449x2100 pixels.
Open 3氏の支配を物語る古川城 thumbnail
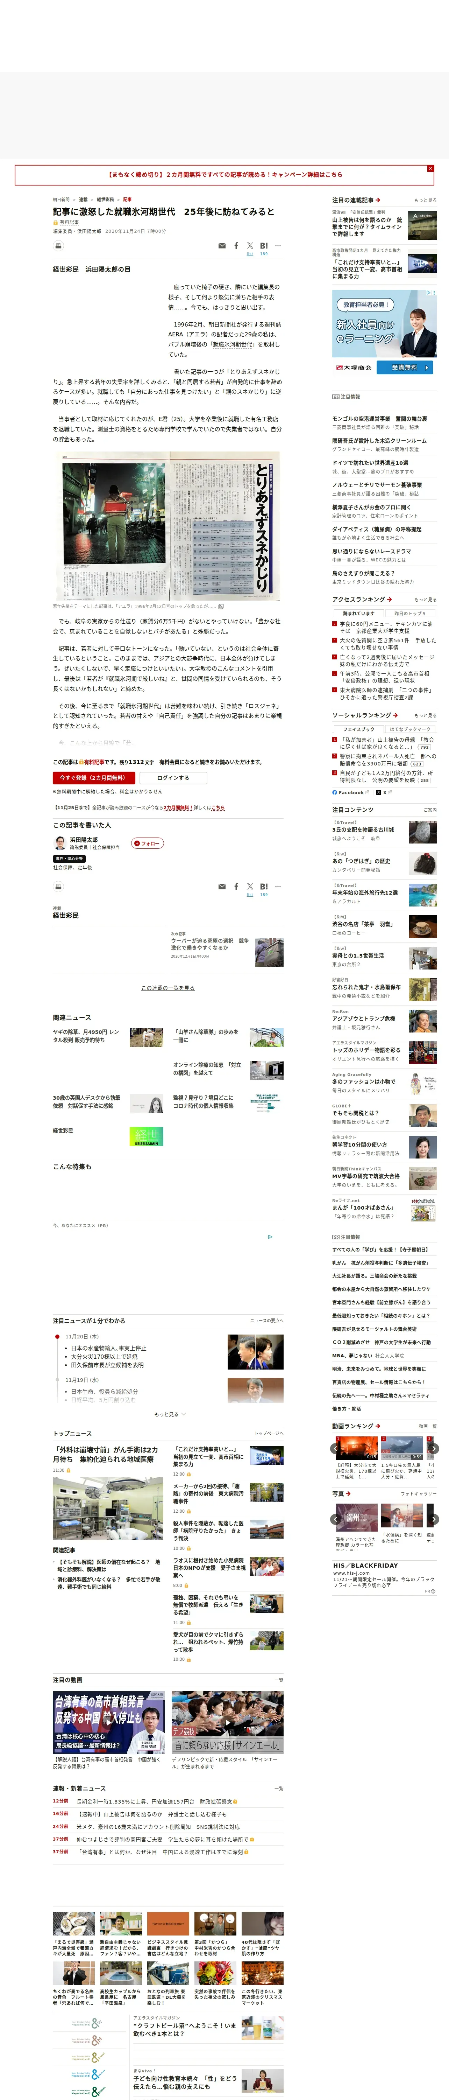tap(422, 832)
